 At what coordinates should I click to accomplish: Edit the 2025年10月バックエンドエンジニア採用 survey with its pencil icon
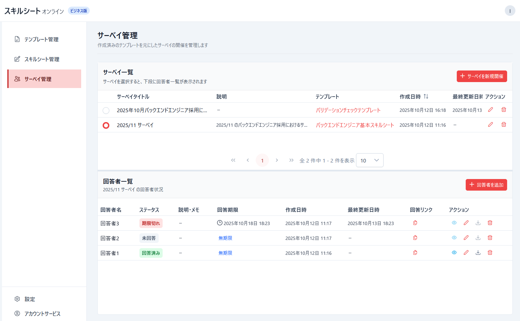click(x=491, y=110)
